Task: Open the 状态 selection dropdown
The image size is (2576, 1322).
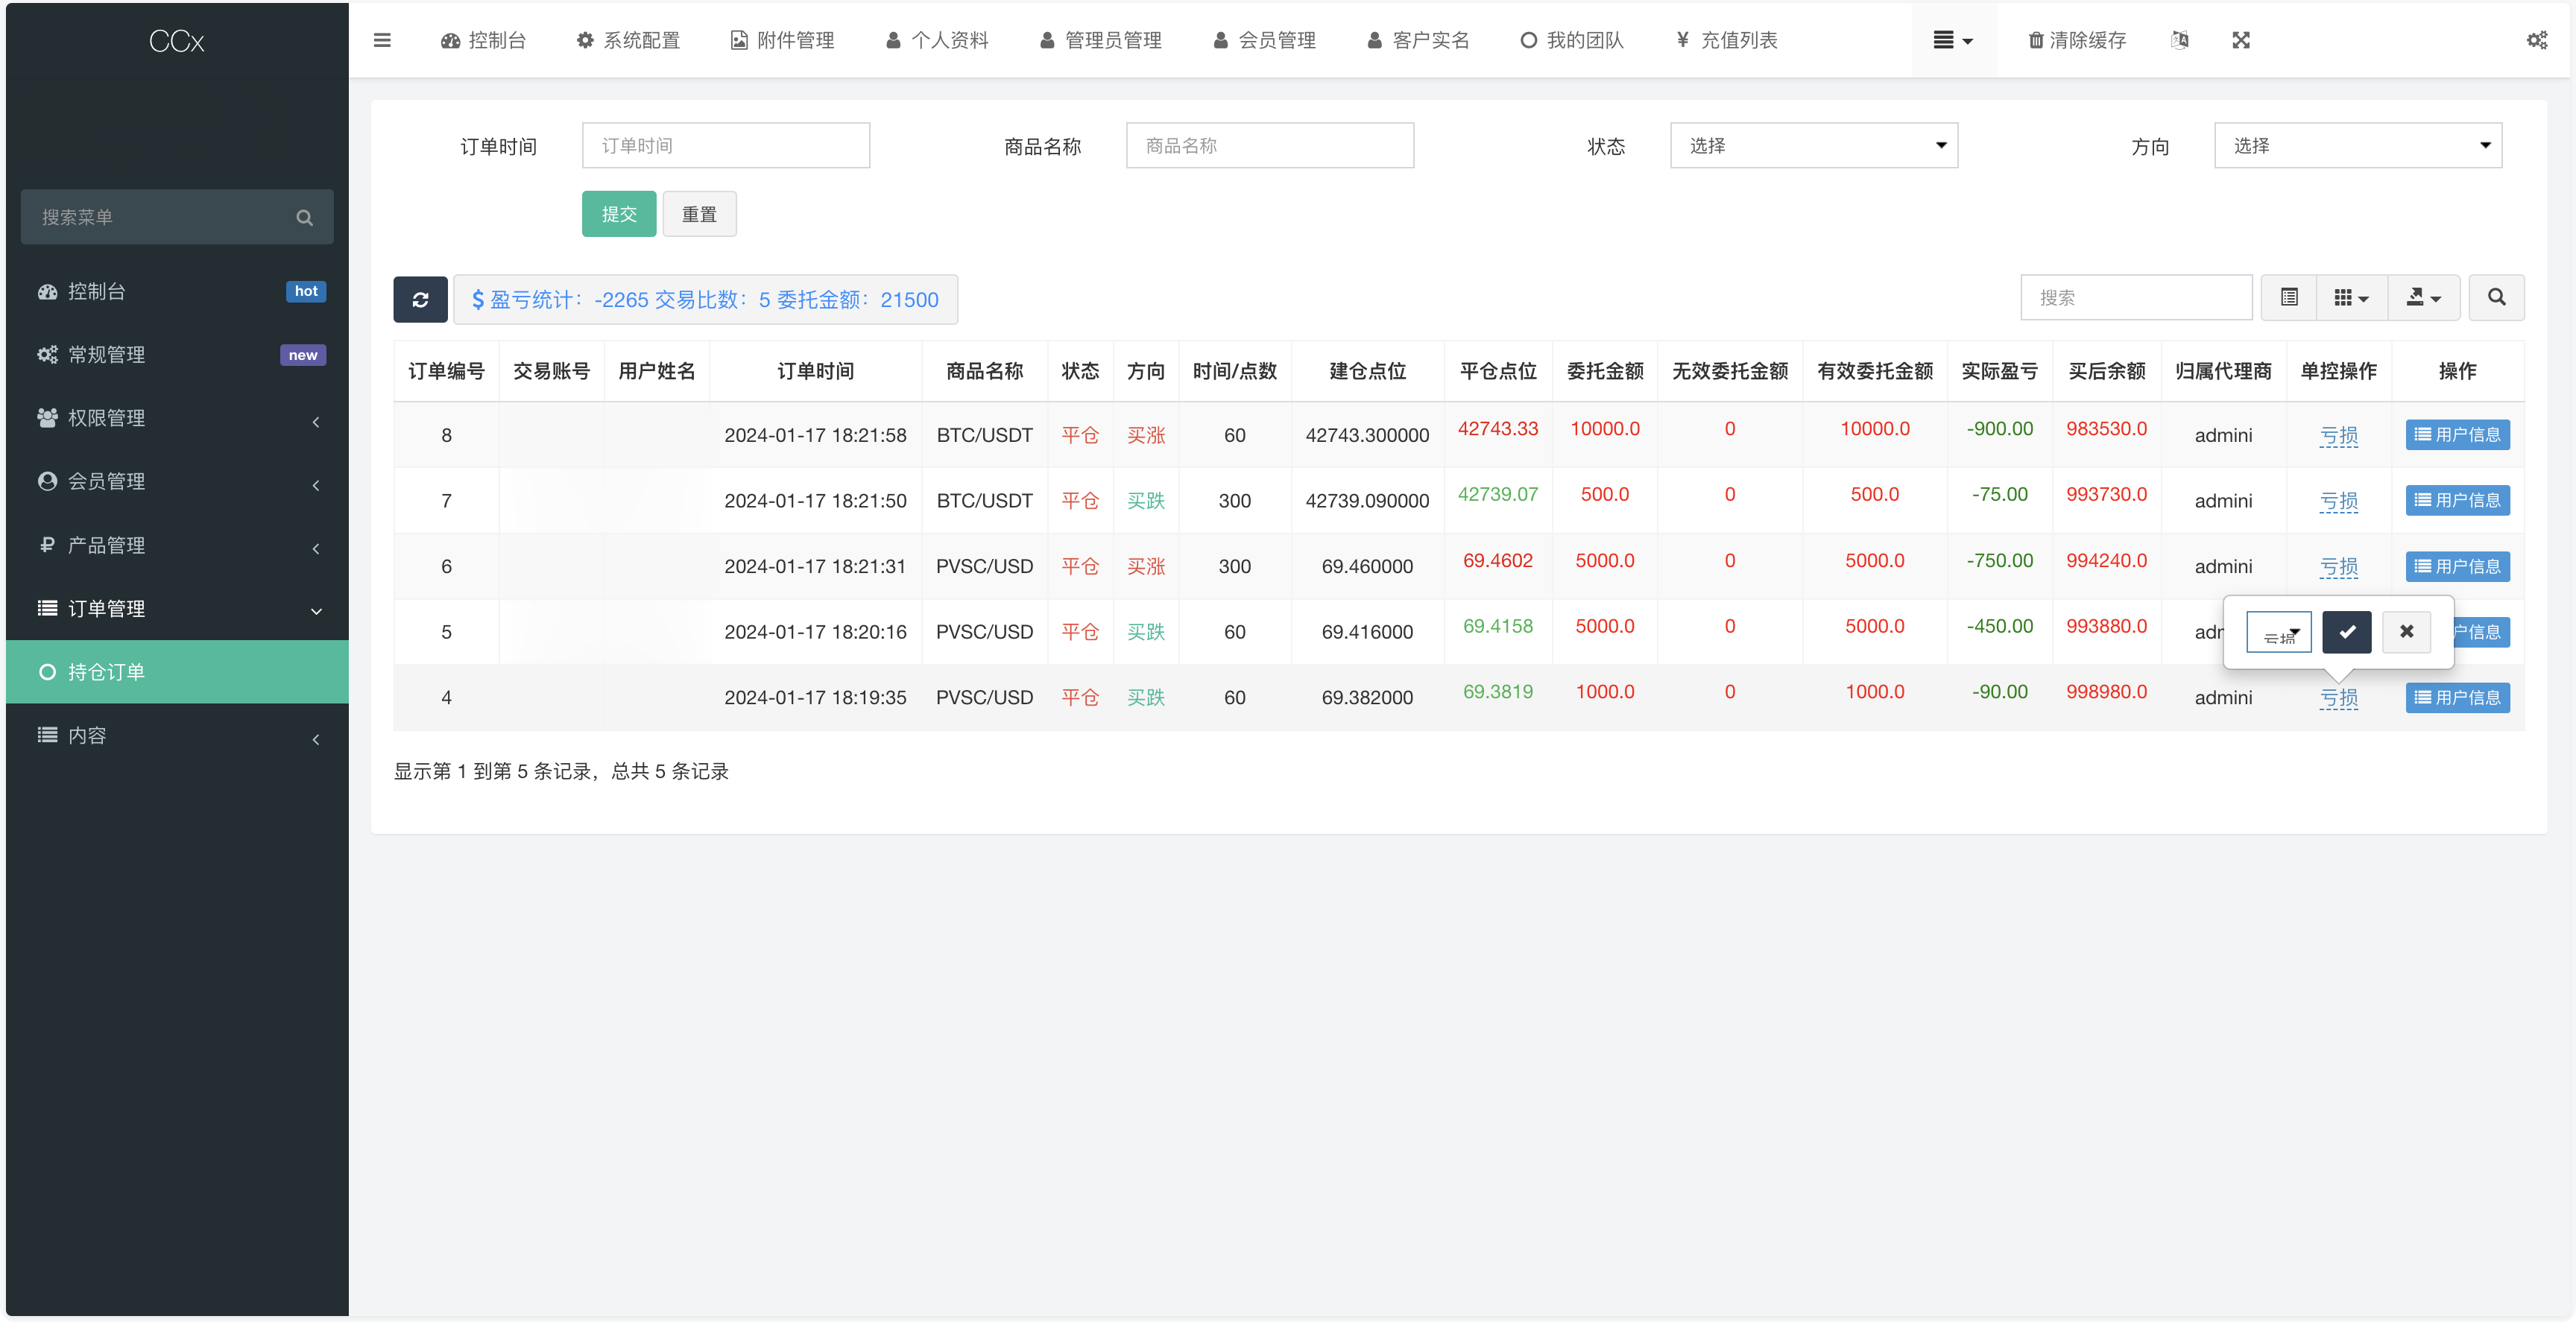Action: [x=1813, y=145]
